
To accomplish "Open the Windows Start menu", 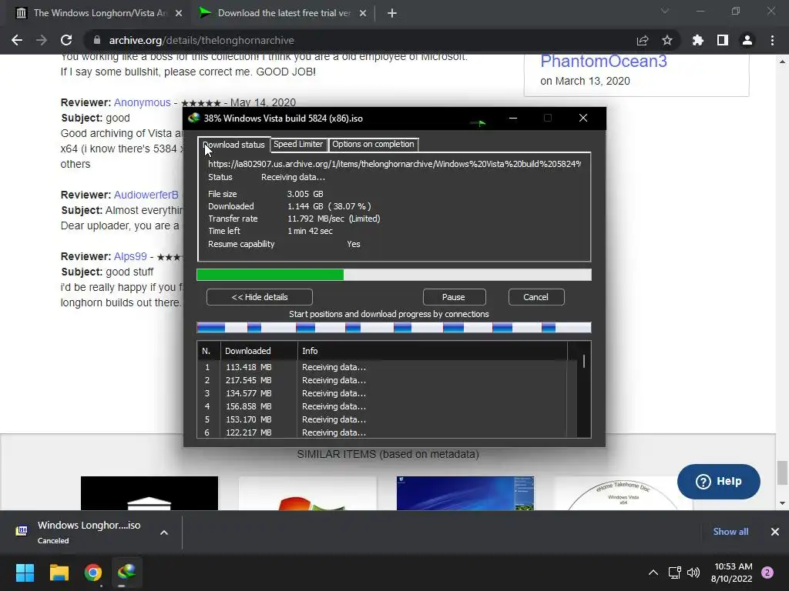I will 25,573.
